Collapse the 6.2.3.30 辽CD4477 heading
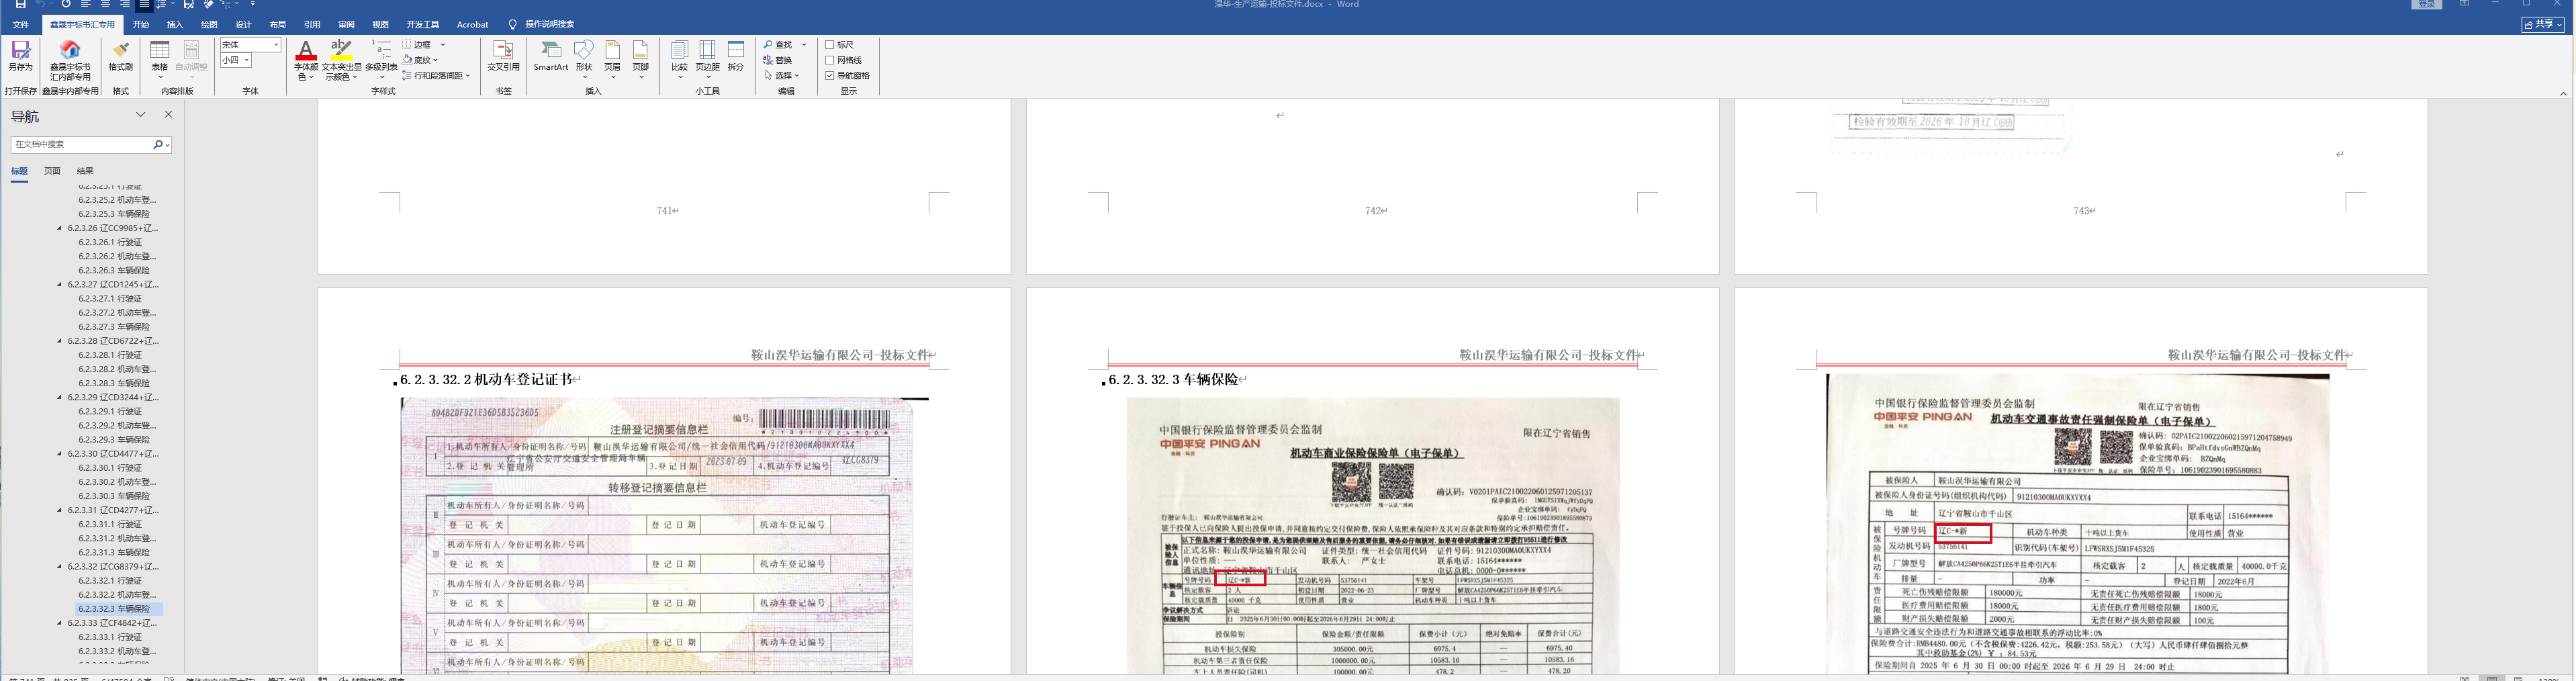2576x681 pixels. click(x=60, y=454)
